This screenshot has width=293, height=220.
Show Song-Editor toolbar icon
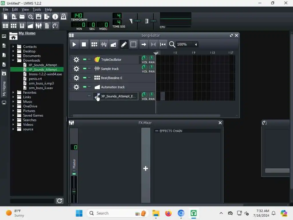pos(5,25)
